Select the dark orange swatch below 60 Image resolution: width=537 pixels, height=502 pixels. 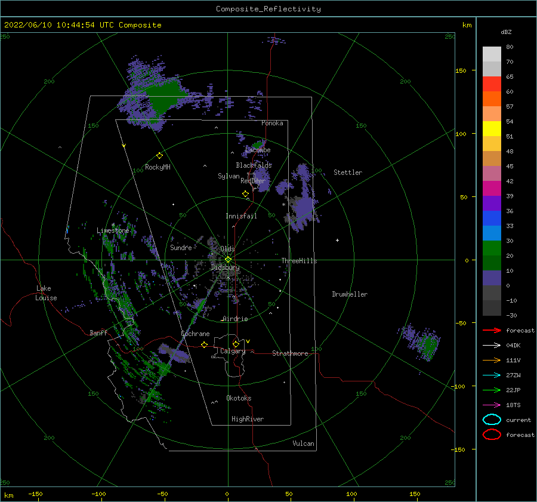(x=492, y=98)
